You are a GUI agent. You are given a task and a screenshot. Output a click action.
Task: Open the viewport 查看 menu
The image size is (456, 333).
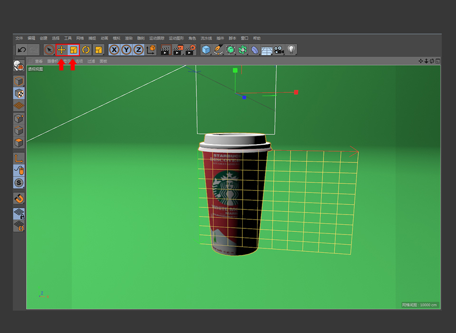pyautogui.click(x=39, y=61)
